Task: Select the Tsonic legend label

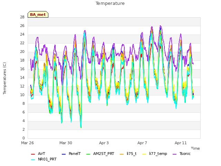Action: pos(185,154)
